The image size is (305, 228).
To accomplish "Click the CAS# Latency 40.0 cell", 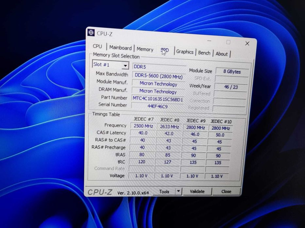I will [143, 133].
